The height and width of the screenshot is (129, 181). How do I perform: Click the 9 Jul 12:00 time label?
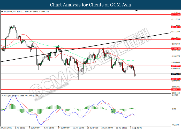pos(49,128)
